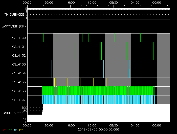
Task: Select 16:00 on the bottom time axis
Action: coord(71,125)
